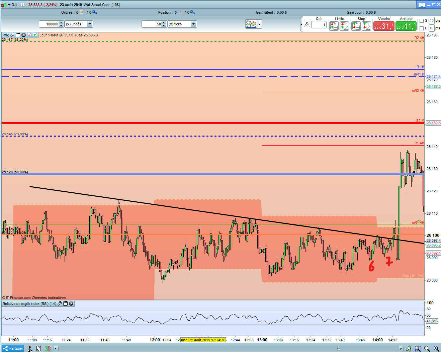Zoom out the chart

[x=427, y=349]
